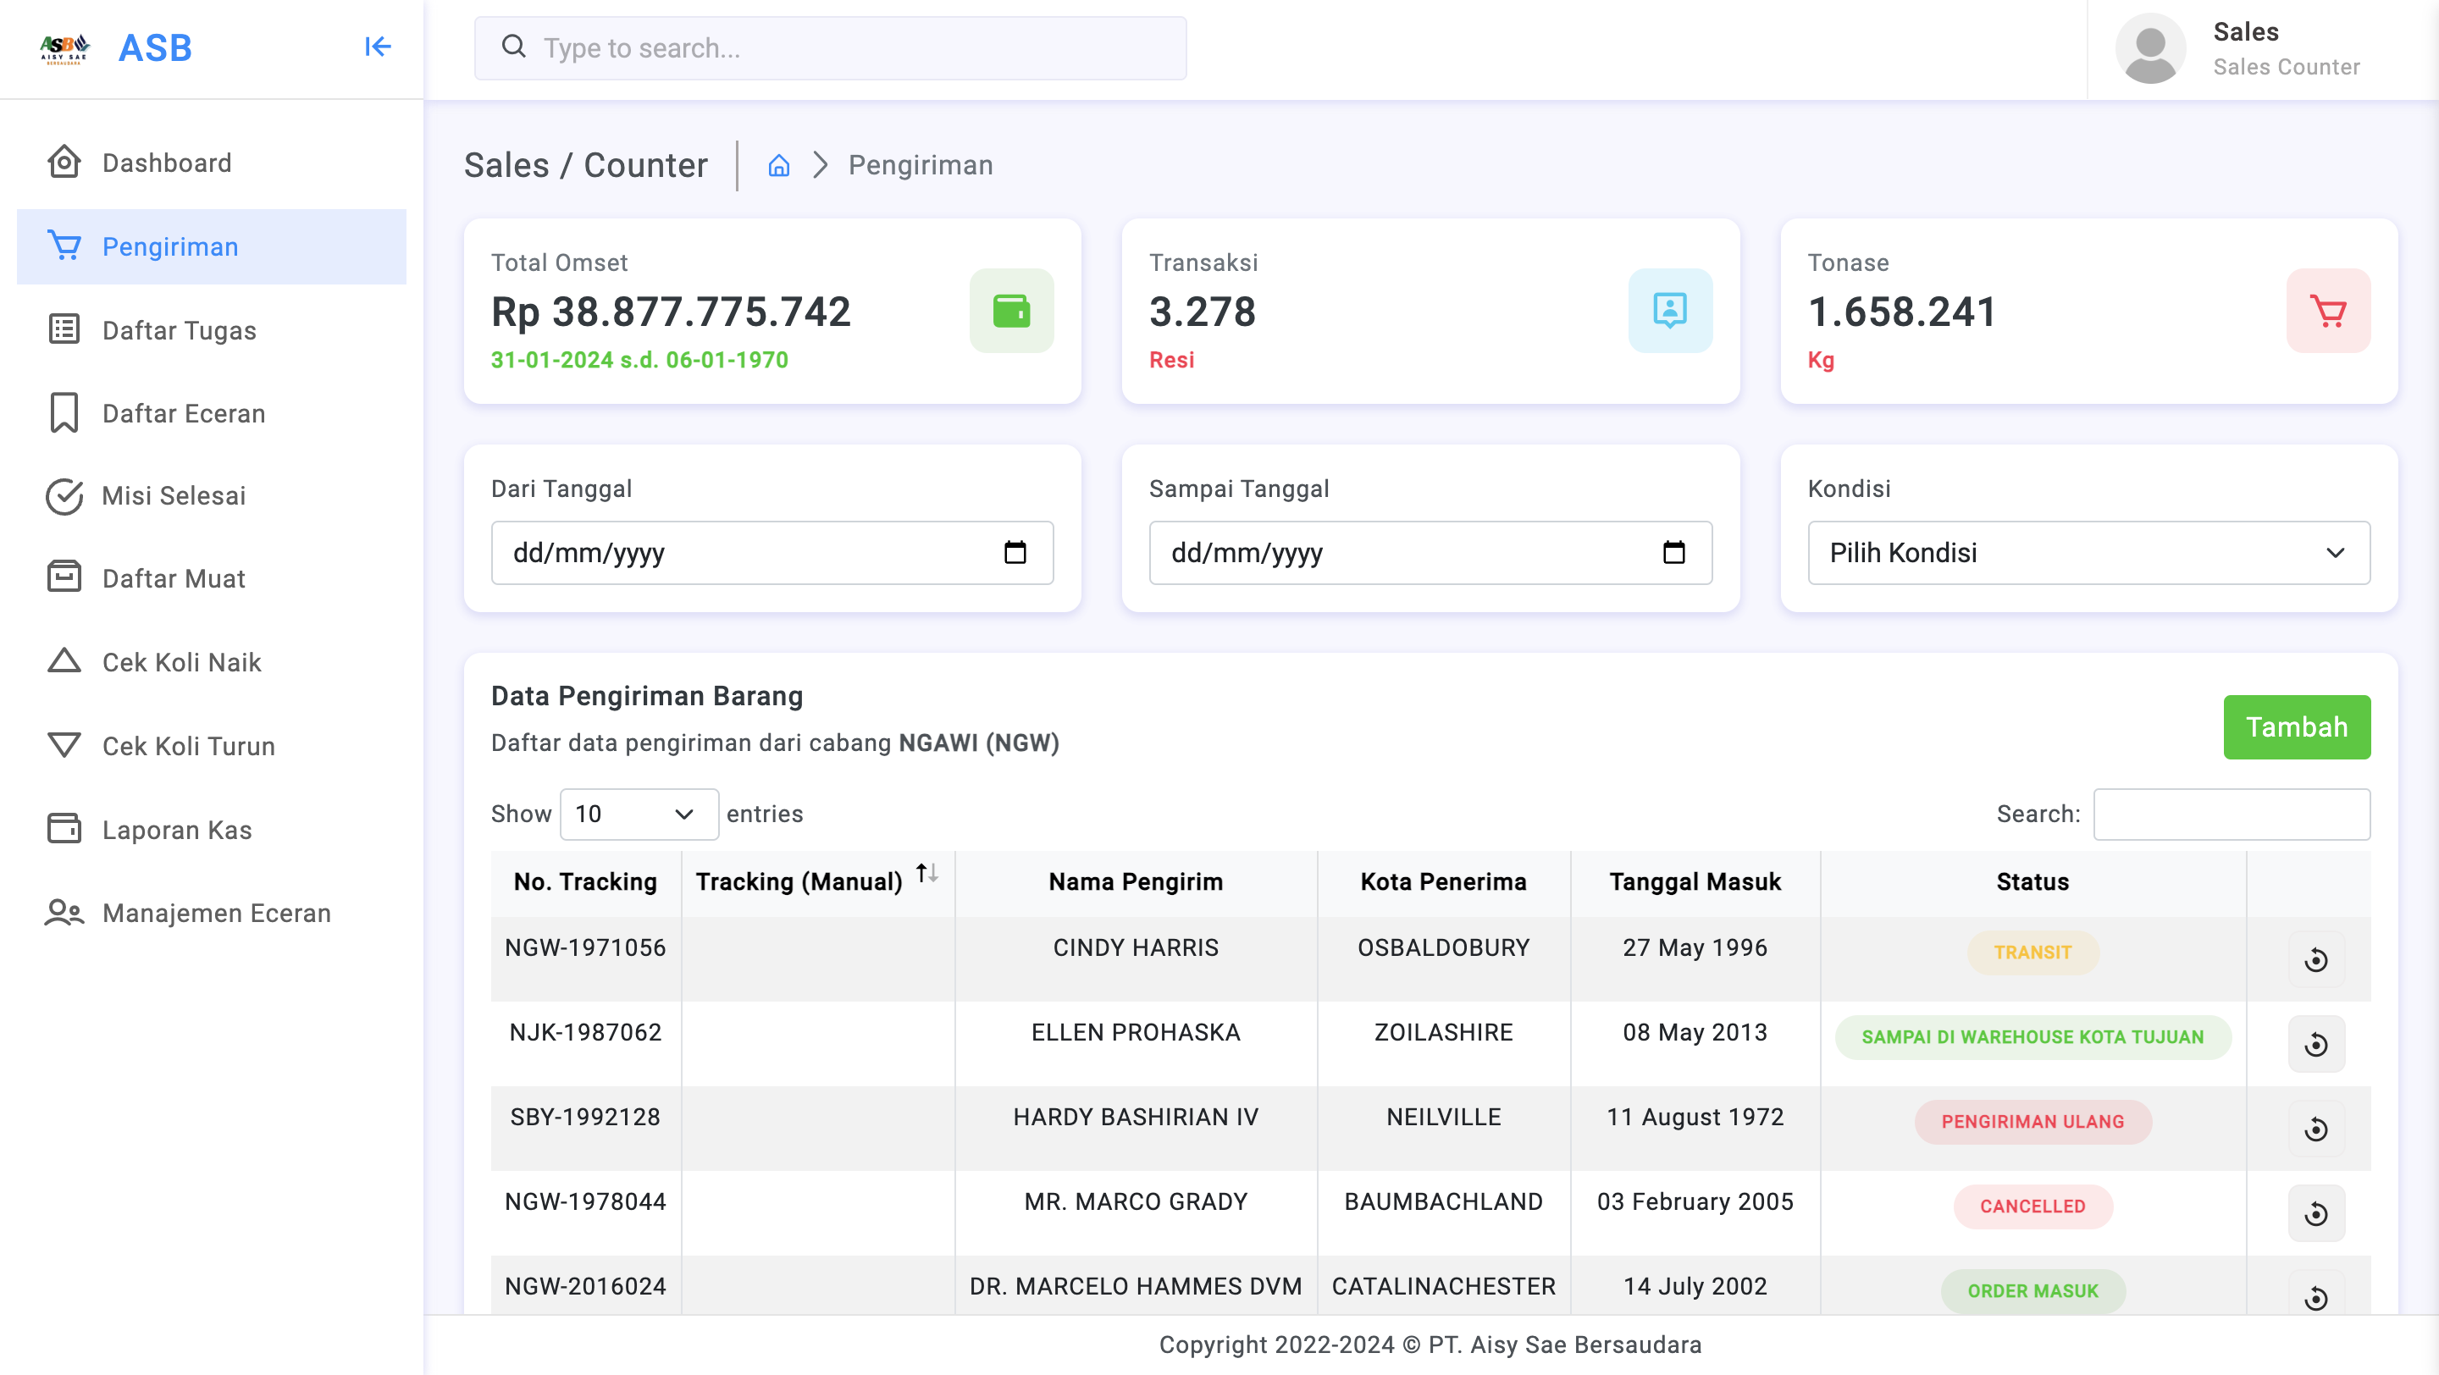Click the history icon on the CINDY HARRIS row
Image resolution: width=2439 pixels, height=1375 pixels.
point(2315,959)
